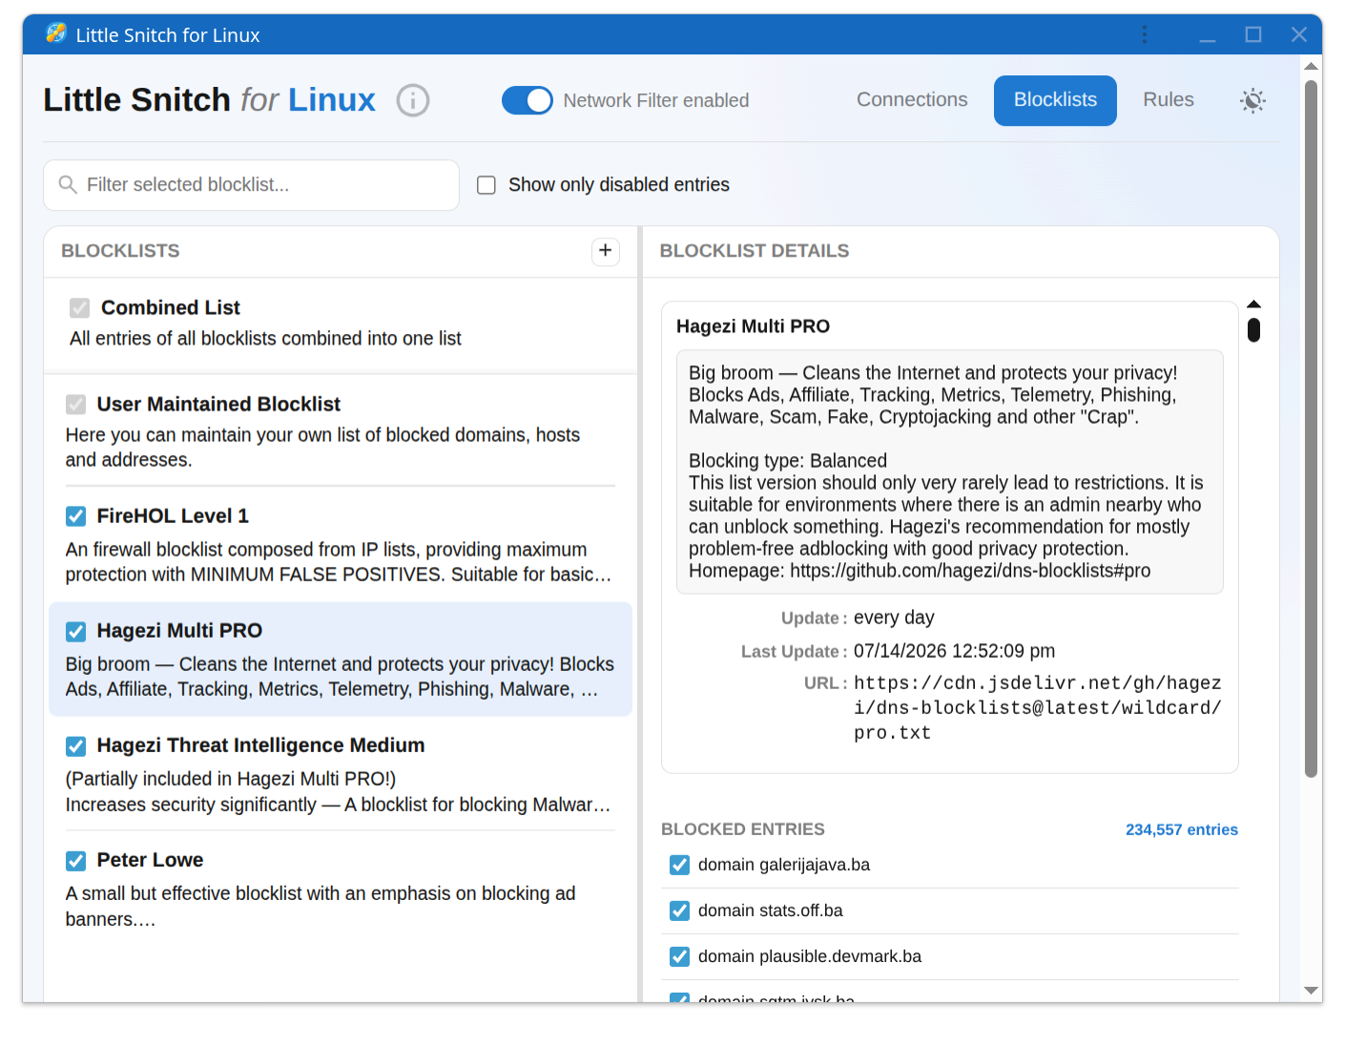Select the FireHOL Level 1 blocklist
The width and height of the screenshot is (1345, 1047).
coord(341,545)
